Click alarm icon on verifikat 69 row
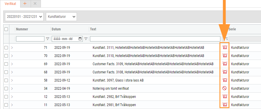Image resolution: width=261 pixels, height=109 pixels. click(225, 64)
